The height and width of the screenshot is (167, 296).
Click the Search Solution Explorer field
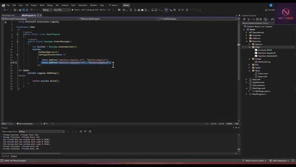(x=258, y=23)
